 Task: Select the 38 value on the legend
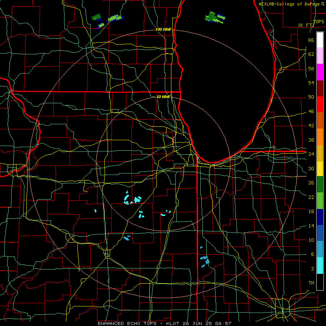click(x=311, y=140)
